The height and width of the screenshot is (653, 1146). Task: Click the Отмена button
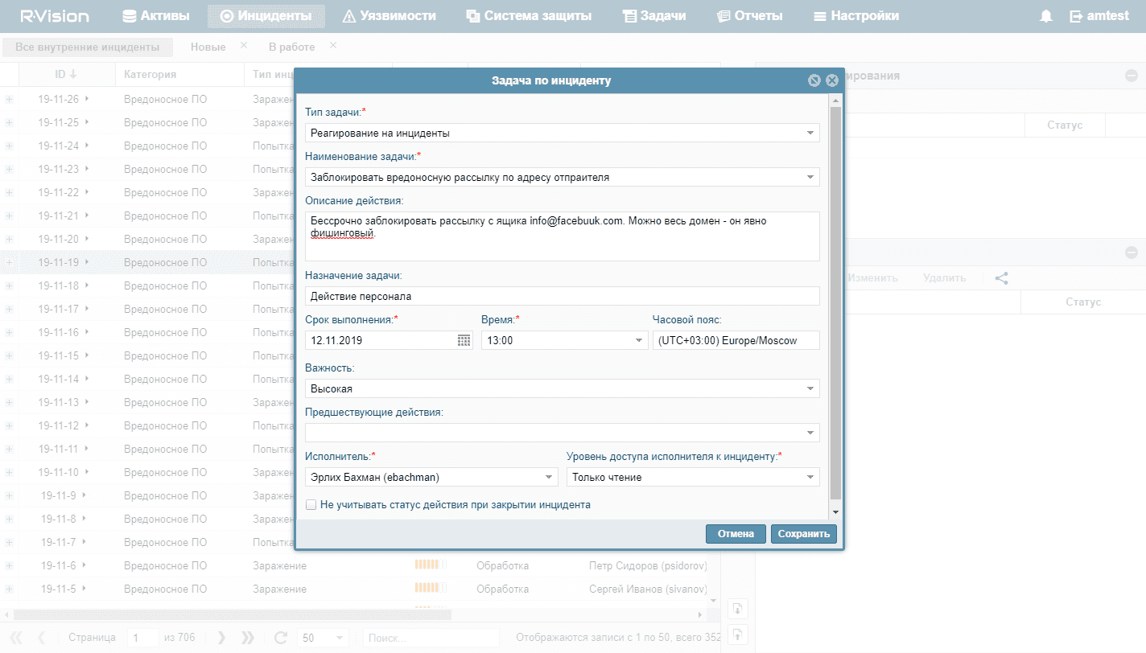point(736,534)
